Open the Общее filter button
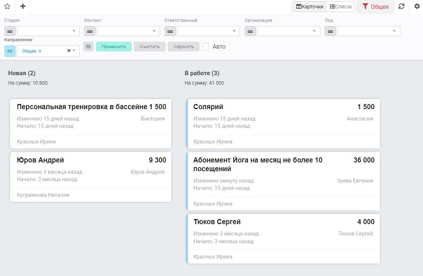Viewport: 423px width, 276px height. (x=375, y=6)
